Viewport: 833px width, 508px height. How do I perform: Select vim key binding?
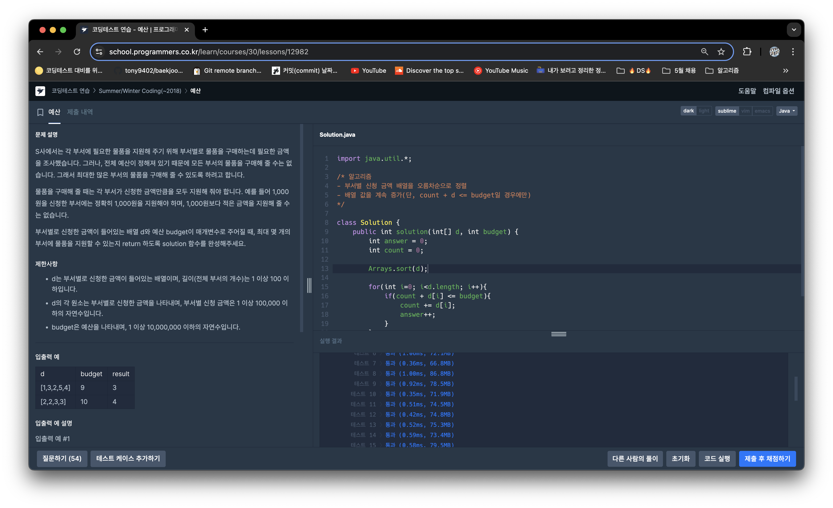pos(746,111)
